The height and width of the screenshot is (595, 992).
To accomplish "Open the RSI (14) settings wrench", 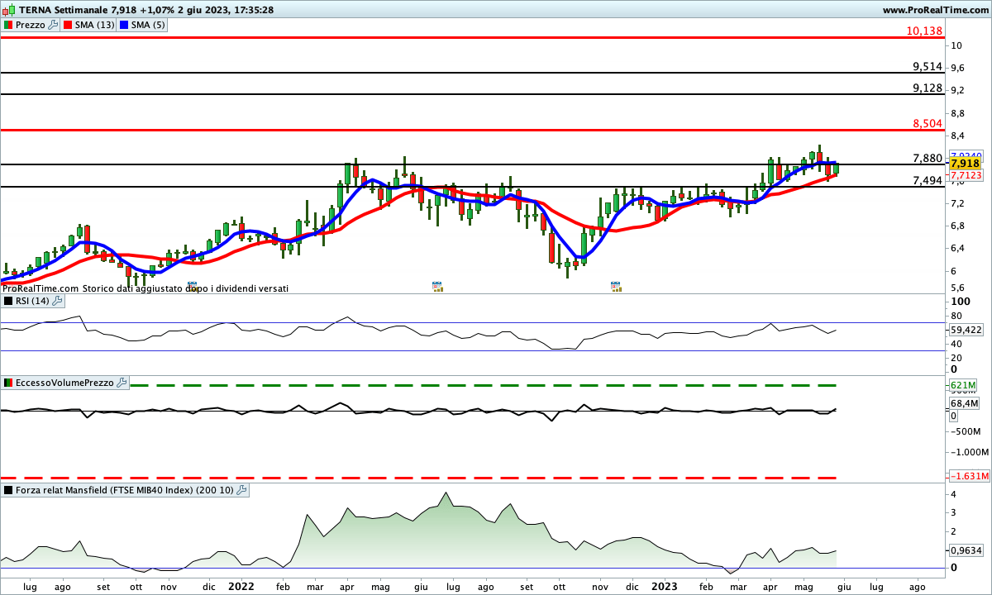I will (58, 301).
